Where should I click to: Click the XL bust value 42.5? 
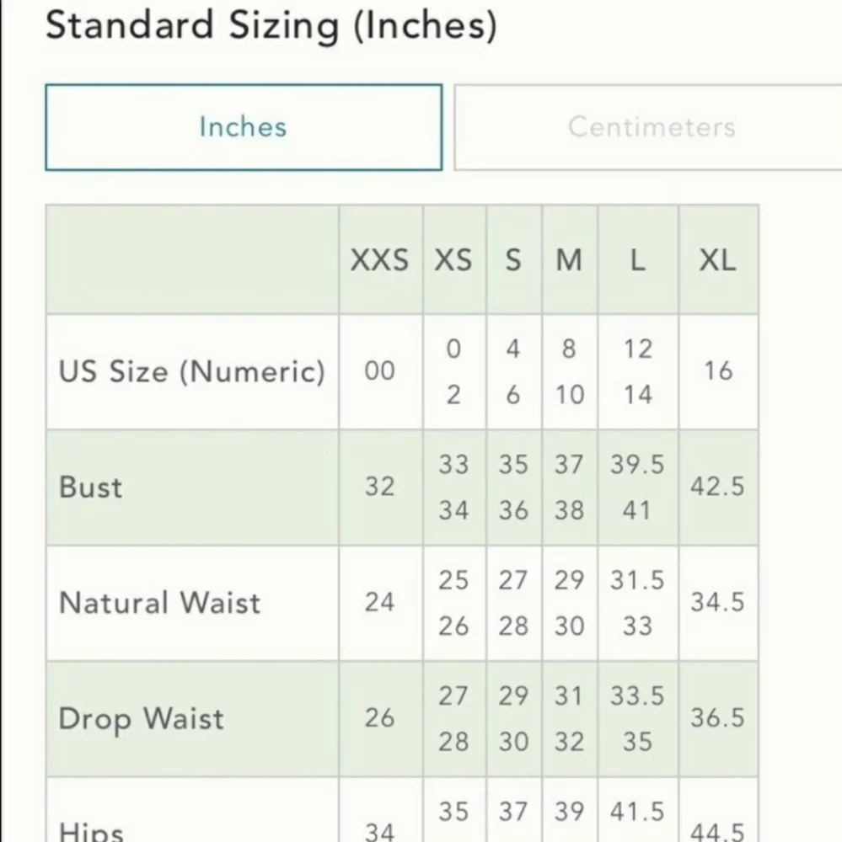717,488
